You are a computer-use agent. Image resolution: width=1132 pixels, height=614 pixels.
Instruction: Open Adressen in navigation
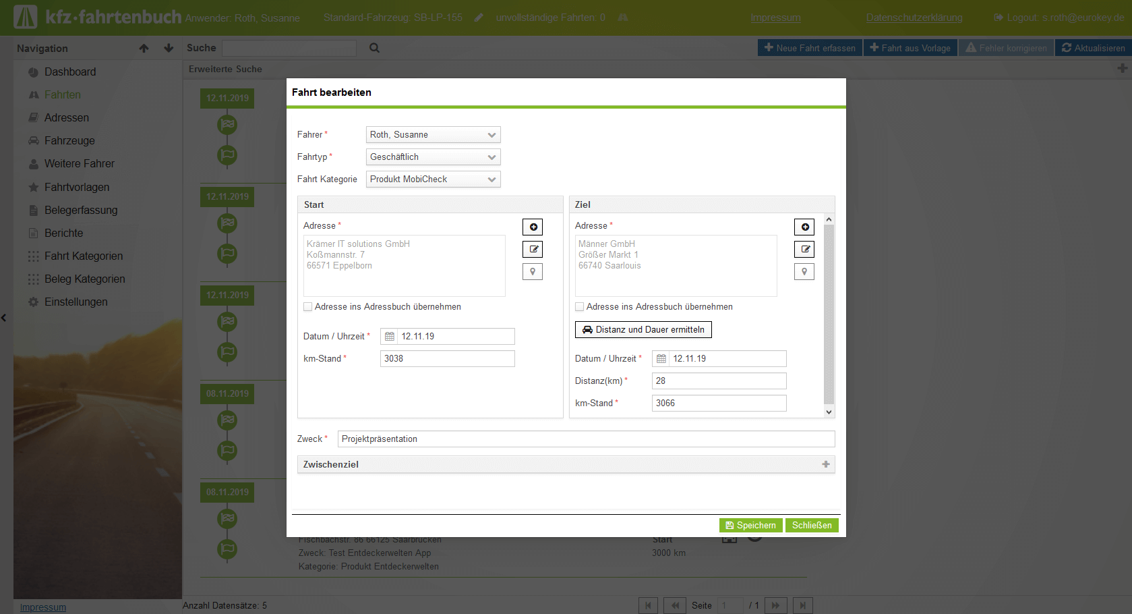(x=67, y=117)
